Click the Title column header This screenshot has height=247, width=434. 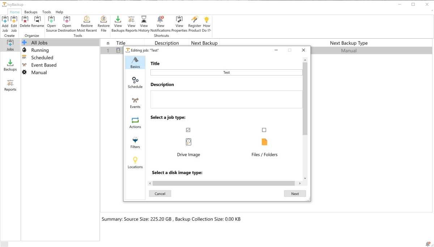(121, 43)
